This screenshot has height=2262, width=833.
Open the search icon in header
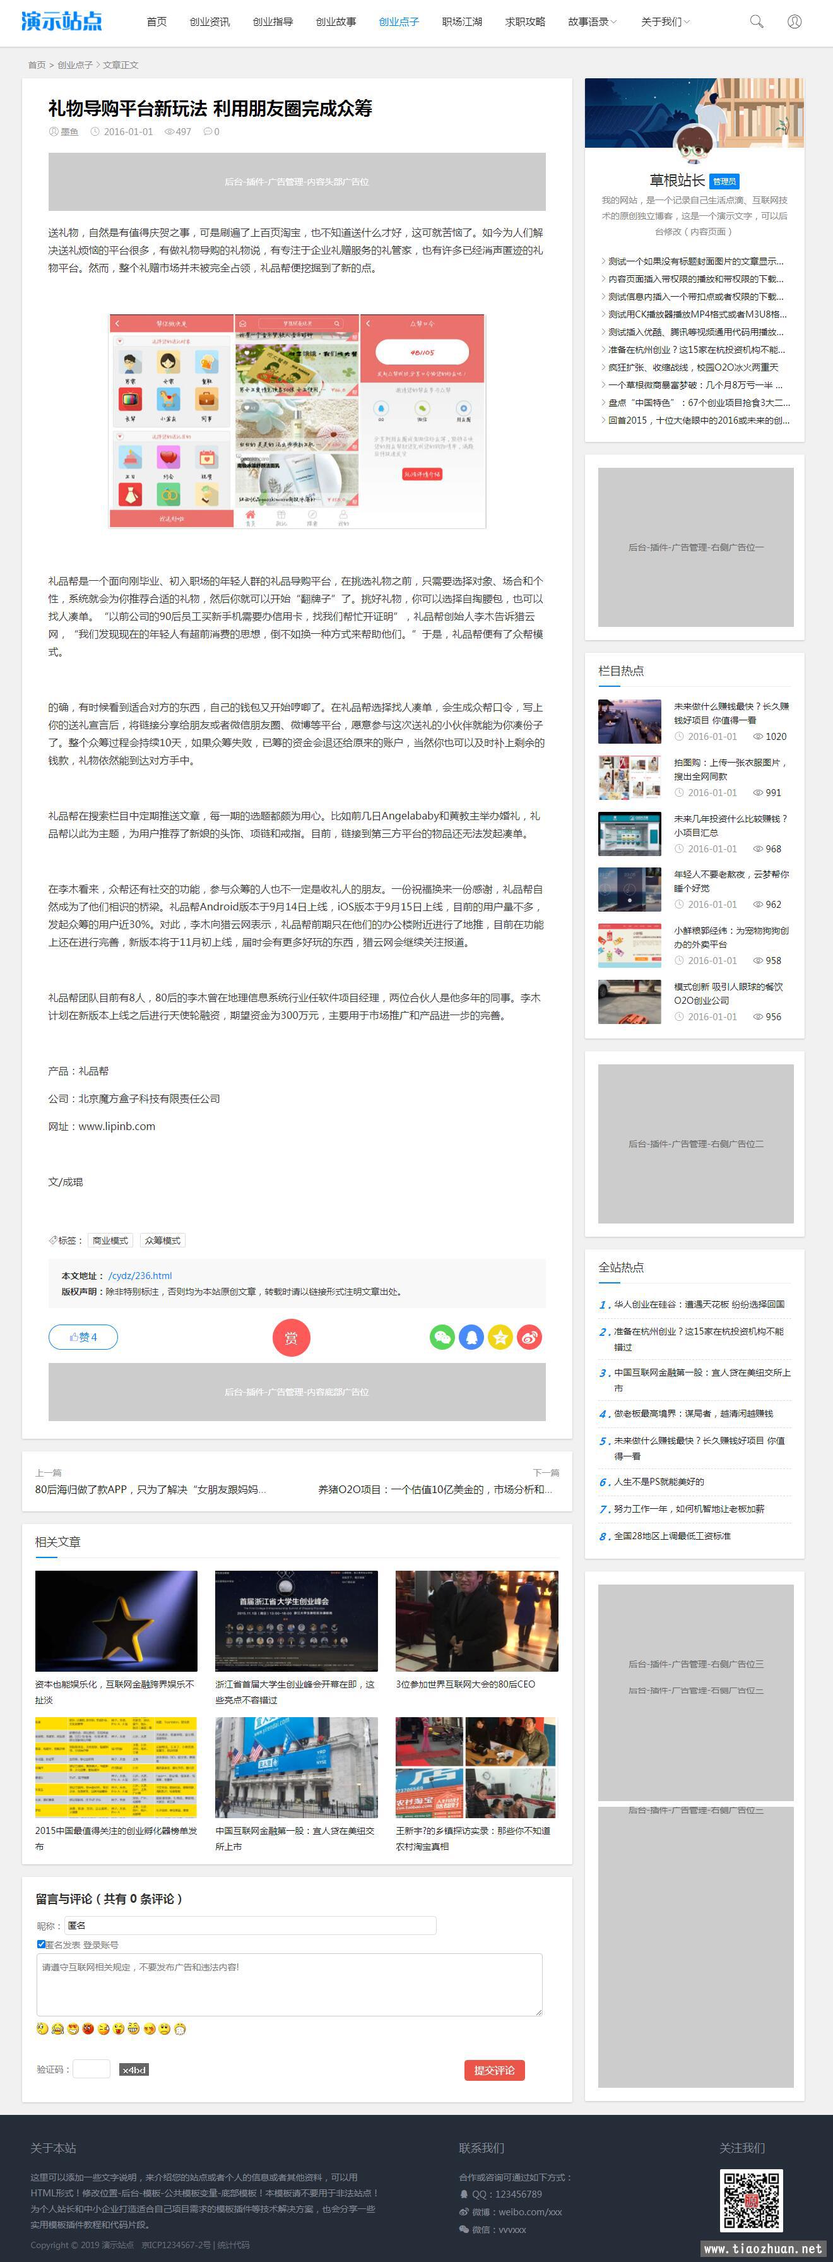[756, 21]
